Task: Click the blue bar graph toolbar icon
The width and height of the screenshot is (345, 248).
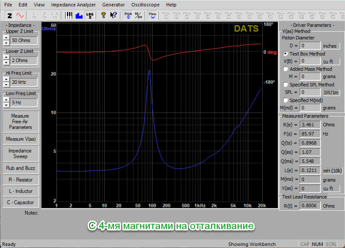Action: [79, 15]
